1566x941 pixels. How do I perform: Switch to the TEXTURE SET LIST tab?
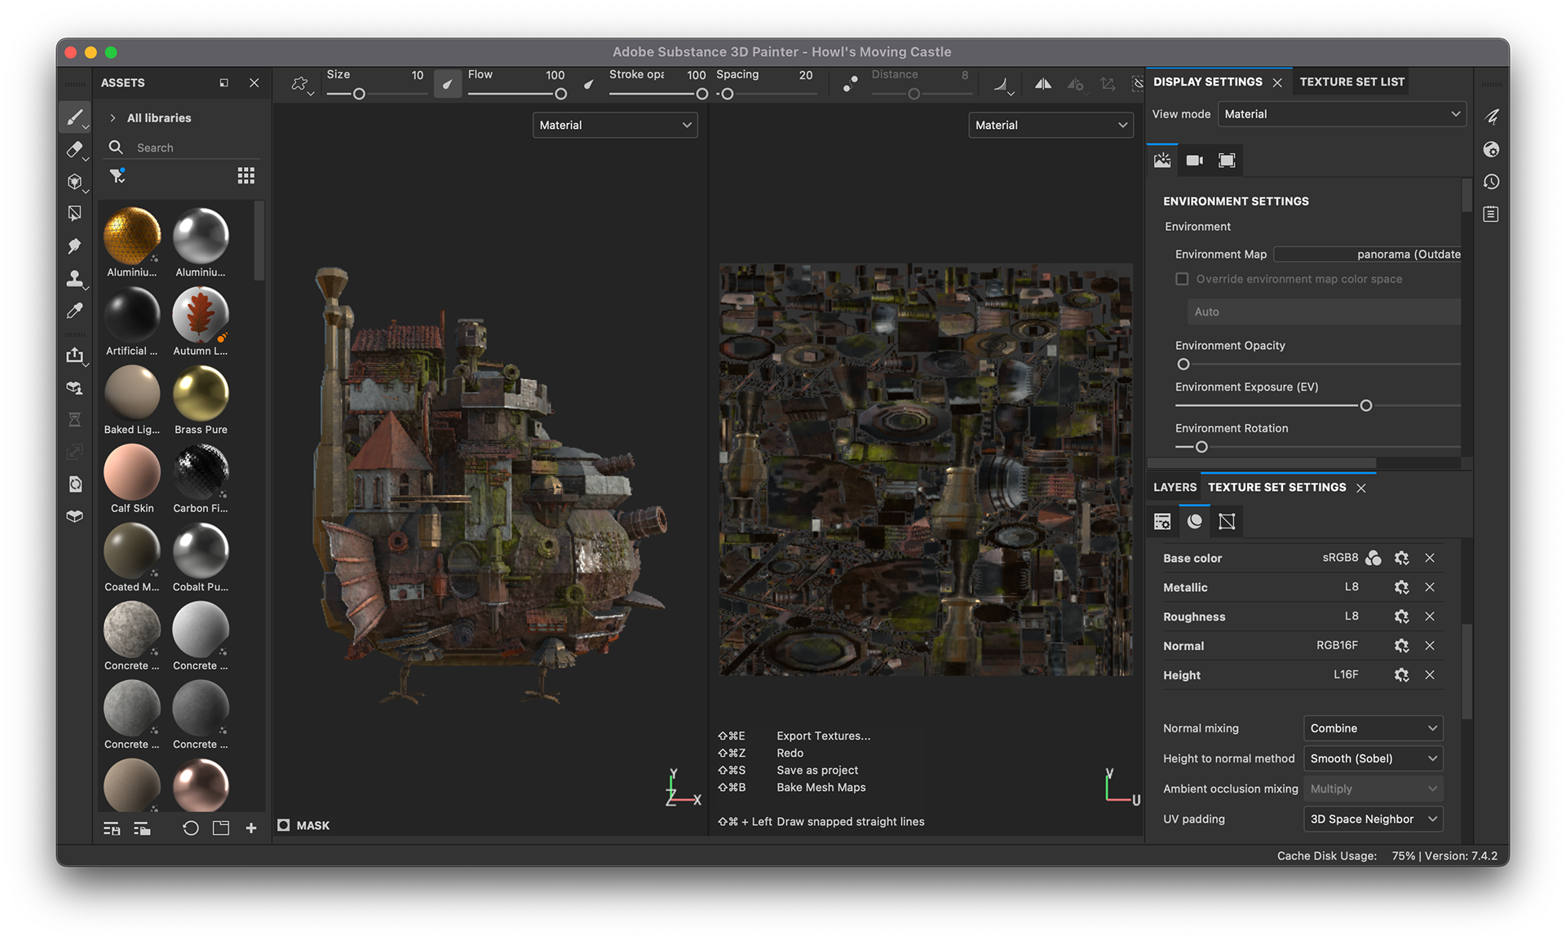[x=1351, y=82]
